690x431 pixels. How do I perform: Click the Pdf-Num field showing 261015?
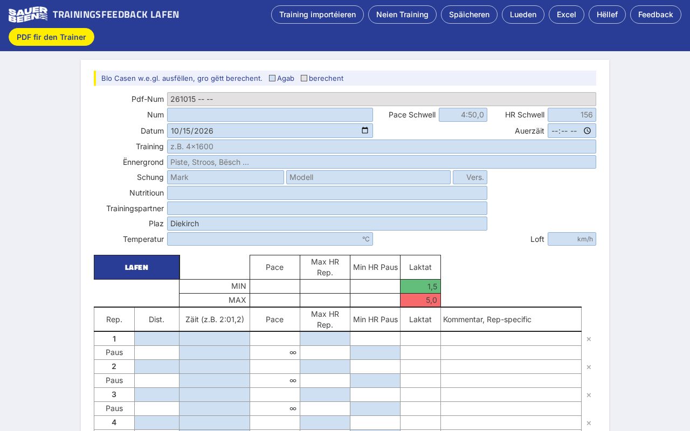(382, 99)
